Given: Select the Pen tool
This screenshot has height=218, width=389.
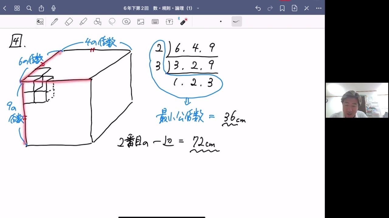Looking at the screenshot, I should tap(54, 21).
